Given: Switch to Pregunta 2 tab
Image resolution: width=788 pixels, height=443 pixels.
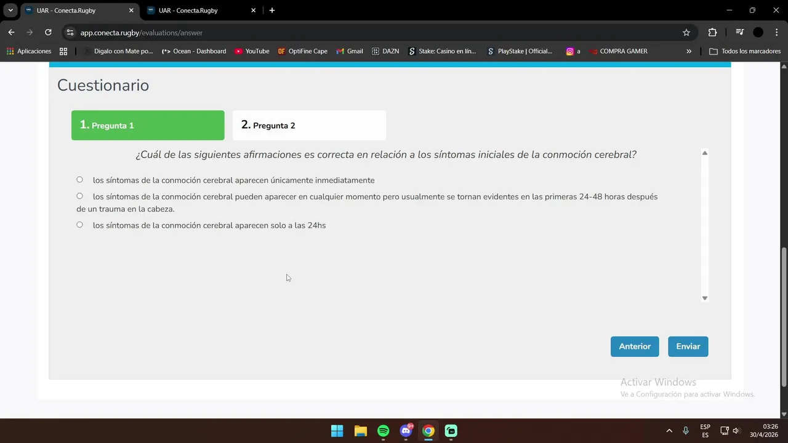Looking at the screenshot, I should [x=309, y=126].
